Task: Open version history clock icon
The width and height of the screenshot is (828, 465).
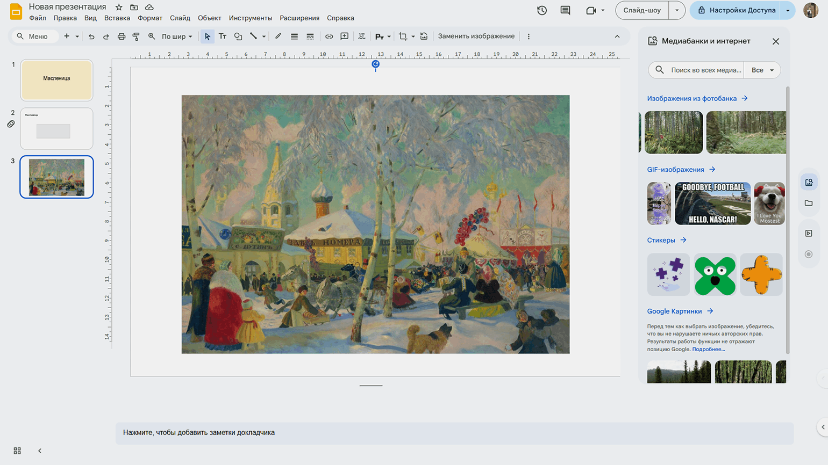Action: [542, 10]
